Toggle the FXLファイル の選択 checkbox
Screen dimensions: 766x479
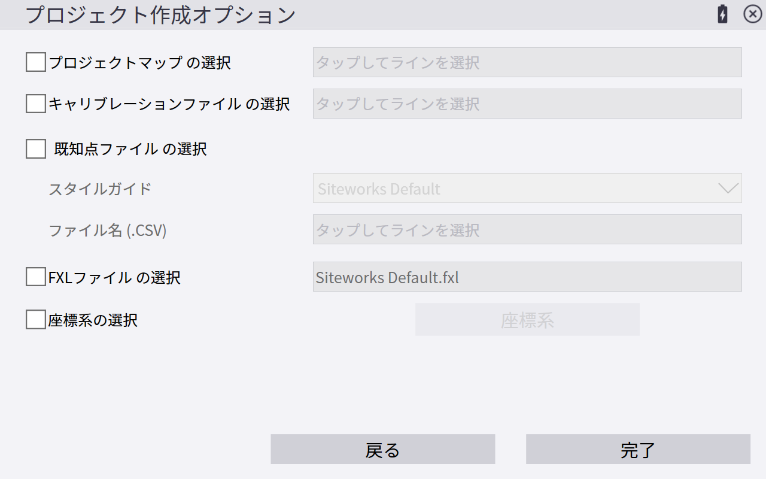click(36, 277)
